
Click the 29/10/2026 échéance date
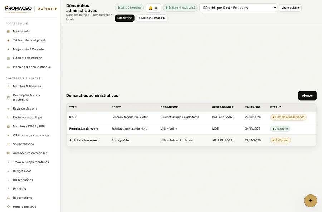(x=253, y=140)
